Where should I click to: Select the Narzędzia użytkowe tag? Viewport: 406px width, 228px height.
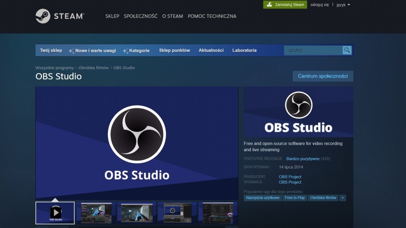click(x=263, y=198)
